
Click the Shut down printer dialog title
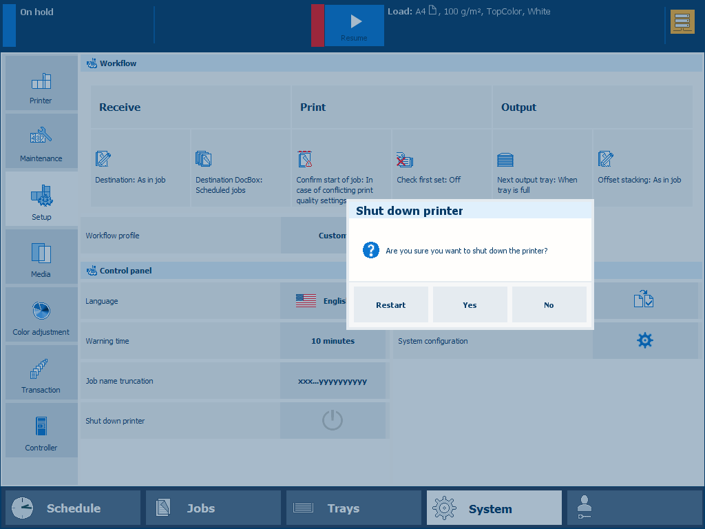pos(409,211)
